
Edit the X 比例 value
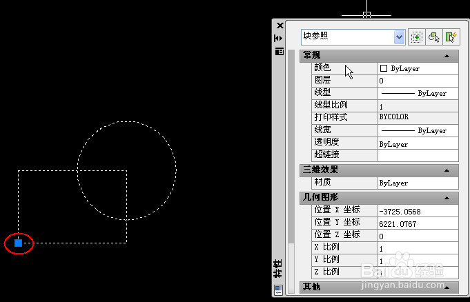(418, 248)
